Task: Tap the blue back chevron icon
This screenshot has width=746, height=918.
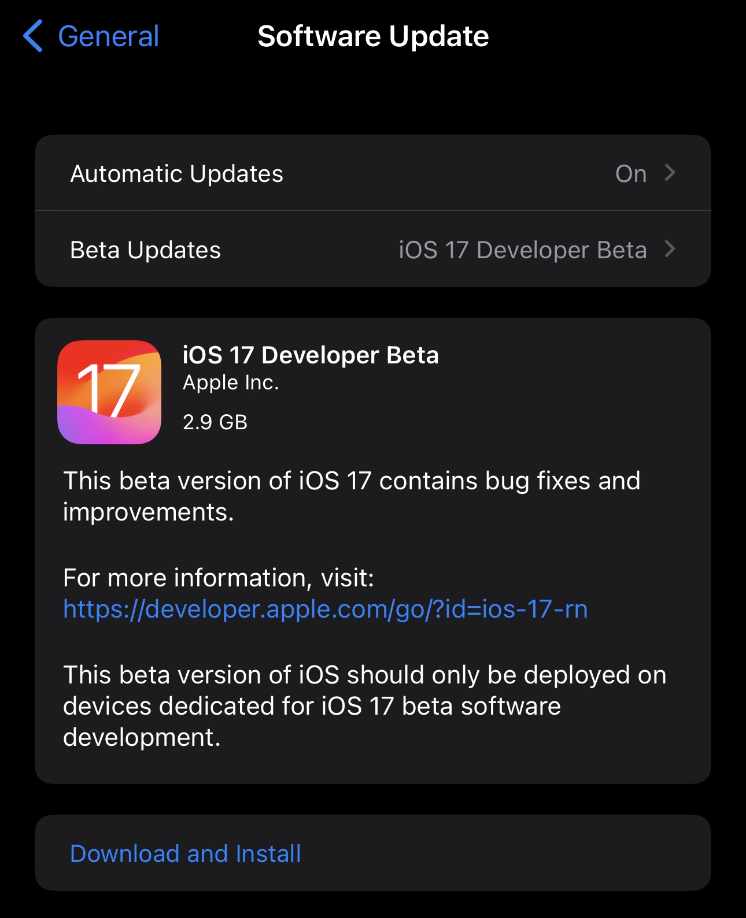Action: point(33,36)
